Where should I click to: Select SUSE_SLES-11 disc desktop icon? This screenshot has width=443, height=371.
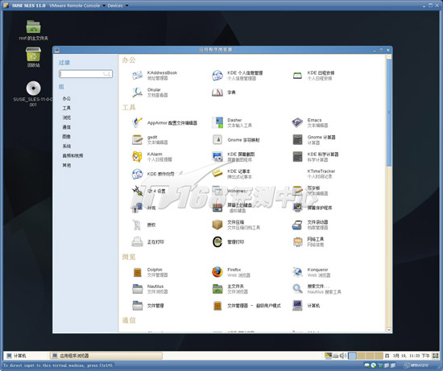33,94
